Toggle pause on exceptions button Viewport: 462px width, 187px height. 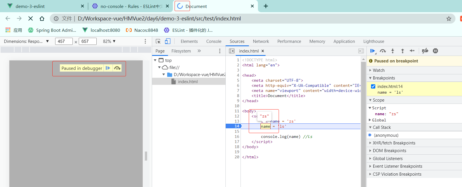[435, 51]
